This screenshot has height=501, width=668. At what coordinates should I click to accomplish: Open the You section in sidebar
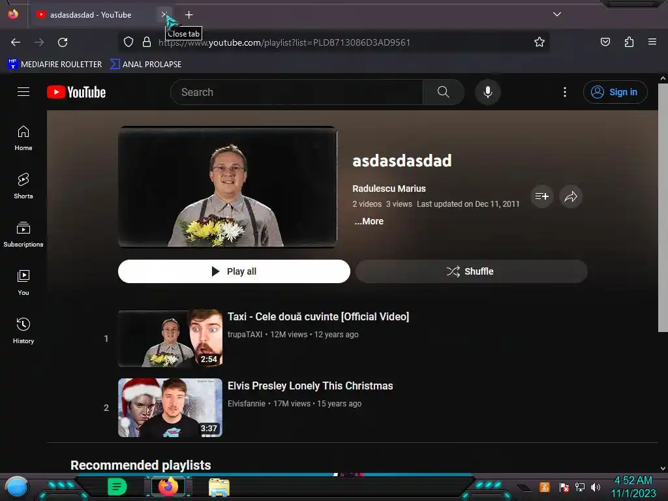(x=23, y=283)
